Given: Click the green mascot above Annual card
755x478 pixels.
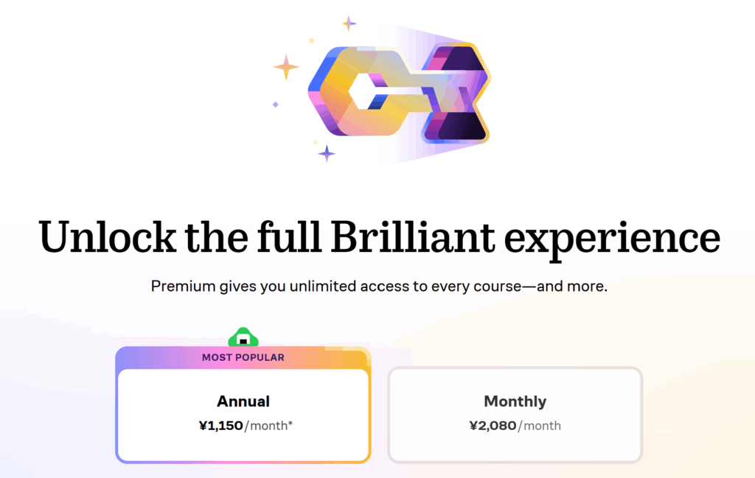Looking at the screenshot, I should (x=243, y=337).
